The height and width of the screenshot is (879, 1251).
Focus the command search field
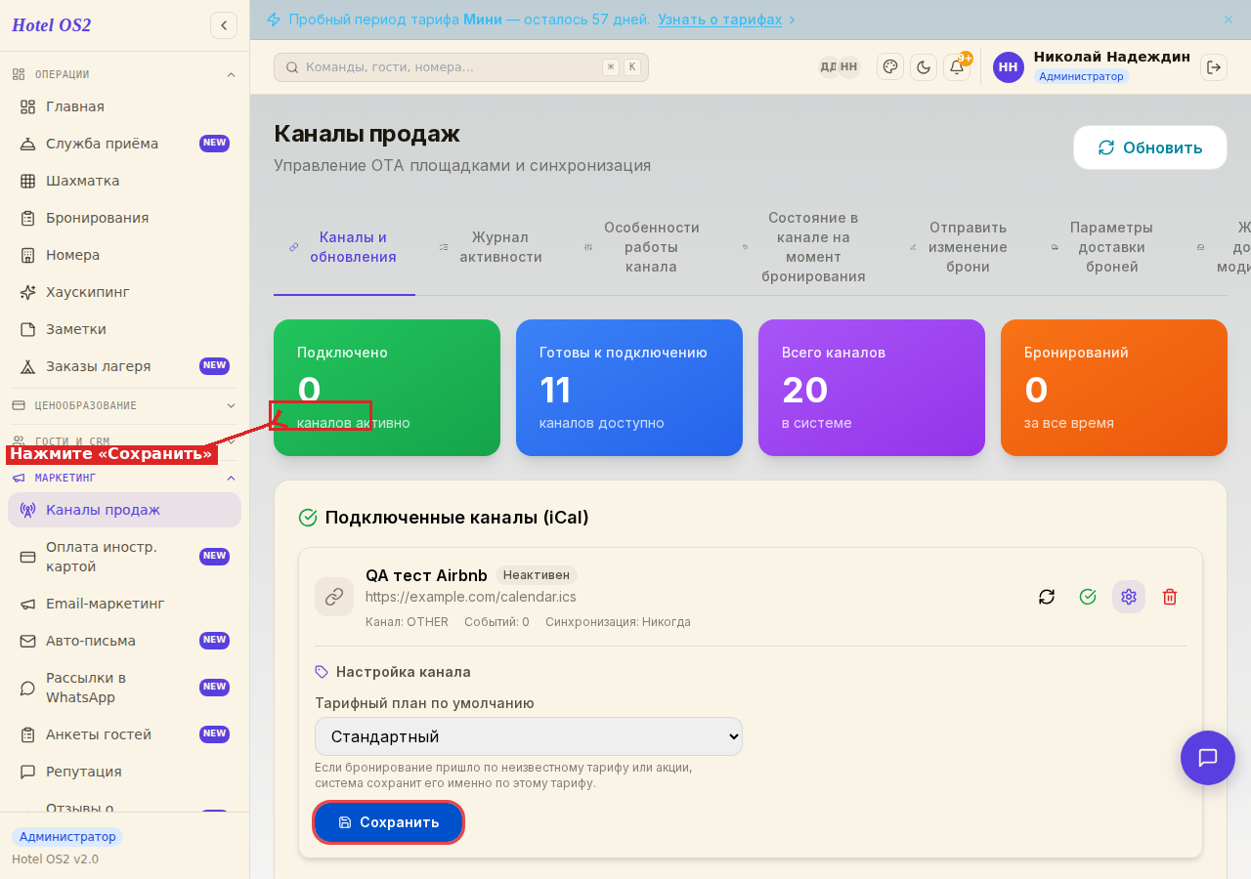[461, 67]
